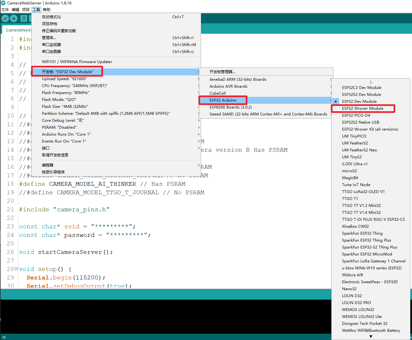Expand Seeed SAMD boards submenu

(x=266, y=114)
